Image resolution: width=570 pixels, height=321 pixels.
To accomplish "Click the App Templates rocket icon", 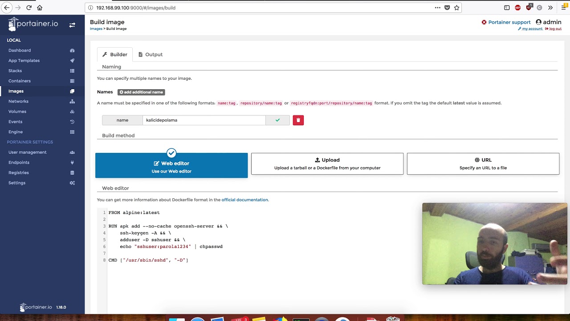I will pyautogui.click(x=72, y=61).
